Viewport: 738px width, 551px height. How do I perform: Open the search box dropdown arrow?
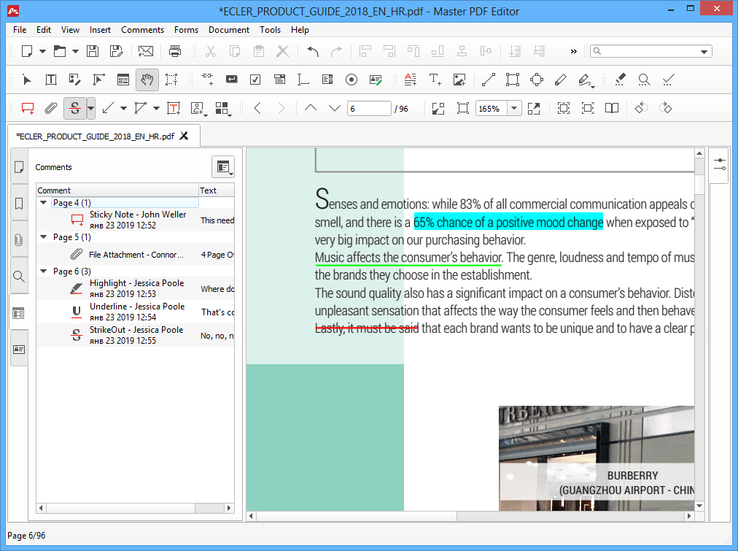704,51
